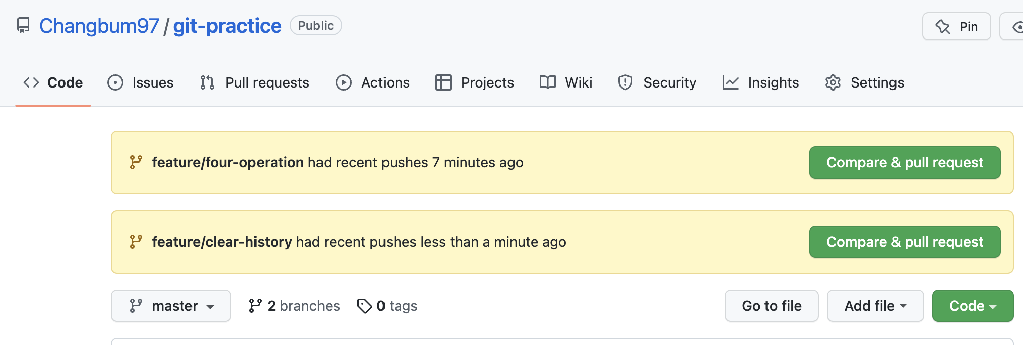Click the tag icon next to 0 tags
The image size is (1023, 345).
click(364, 306)
